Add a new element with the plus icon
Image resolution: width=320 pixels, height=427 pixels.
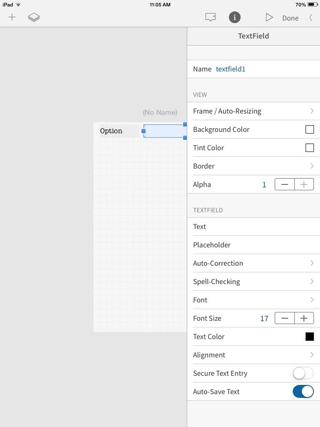[12, 17]
